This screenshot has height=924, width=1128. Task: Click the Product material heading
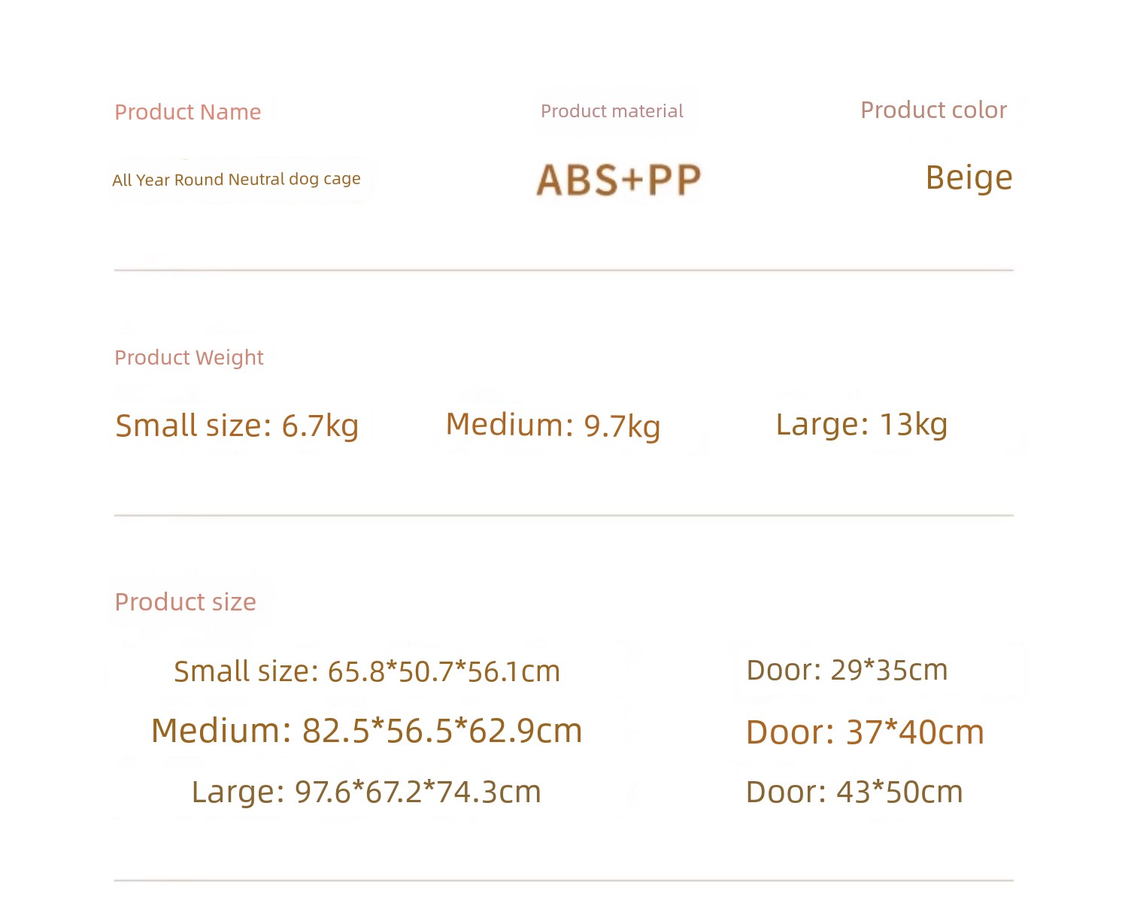[x=611, y=111]
